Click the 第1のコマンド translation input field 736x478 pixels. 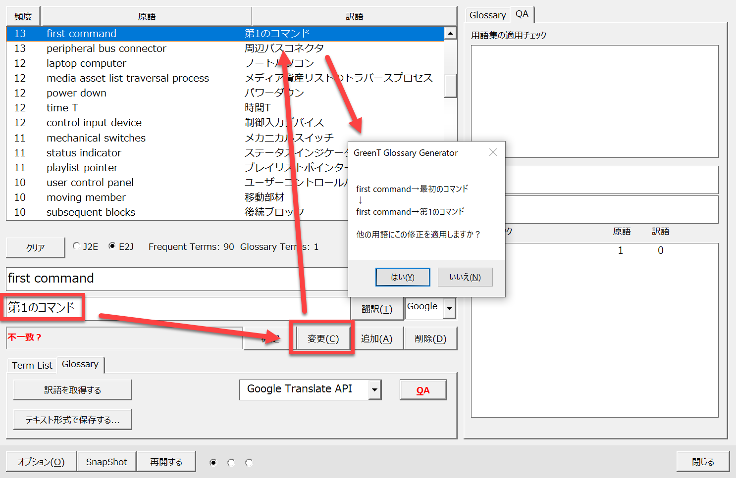click(178, 308)
